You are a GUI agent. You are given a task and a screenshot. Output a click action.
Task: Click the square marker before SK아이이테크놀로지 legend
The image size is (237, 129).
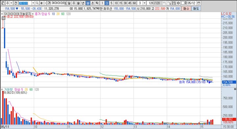pos(2,14)
